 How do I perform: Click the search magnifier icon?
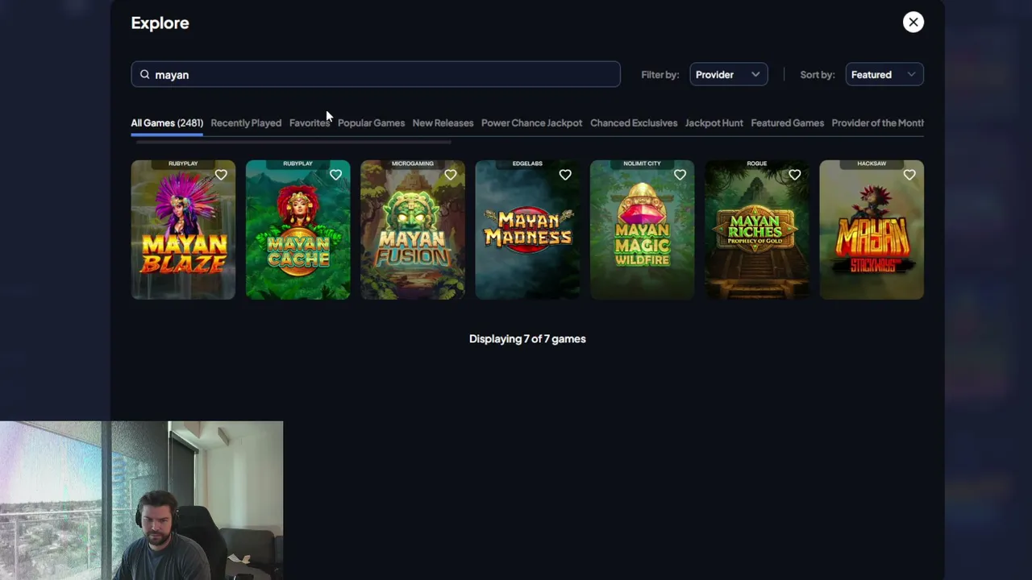pos(145,75)
